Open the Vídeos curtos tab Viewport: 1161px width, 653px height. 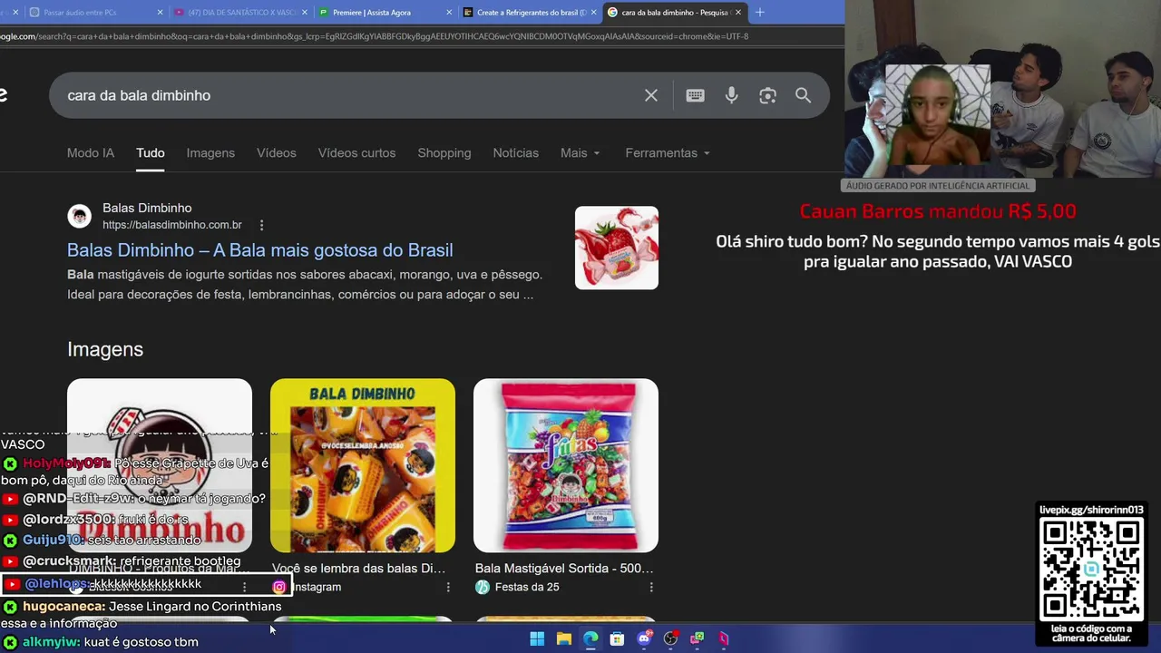pyautogui.click(x=356, y=152)
